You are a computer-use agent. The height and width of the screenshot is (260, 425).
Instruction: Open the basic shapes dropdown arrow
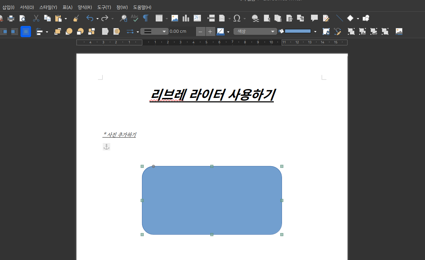pos(358,19)
